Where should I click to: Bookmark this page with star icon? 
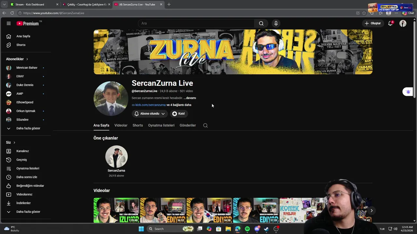pos(364,13)
